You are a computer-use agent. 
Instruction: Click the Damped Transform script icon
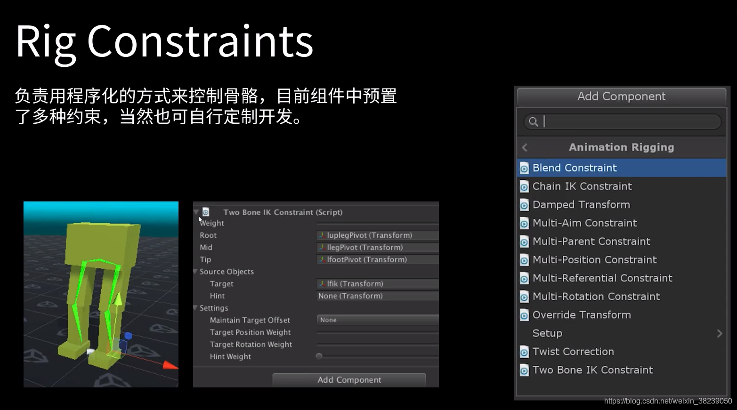tap(524, 205)
